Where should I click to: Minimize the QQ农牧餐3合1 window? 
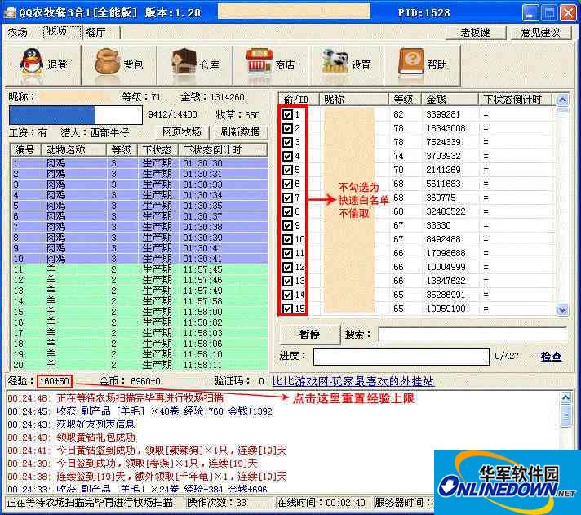pos(530,13)
